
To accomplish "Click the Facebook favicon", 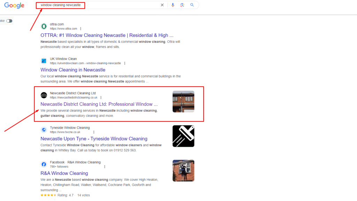I will pyautogui.click(x=44, y=164).
